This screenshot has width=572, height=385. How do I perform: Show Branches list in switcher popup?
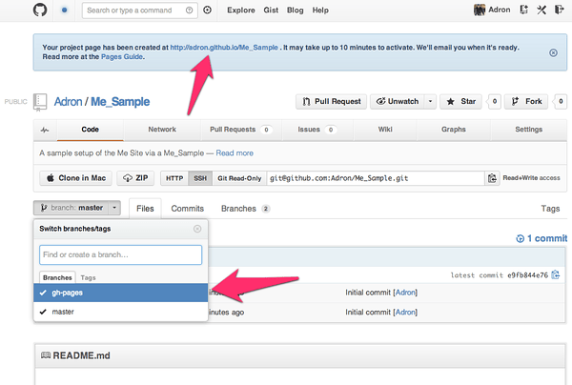(x=57, y=277)
